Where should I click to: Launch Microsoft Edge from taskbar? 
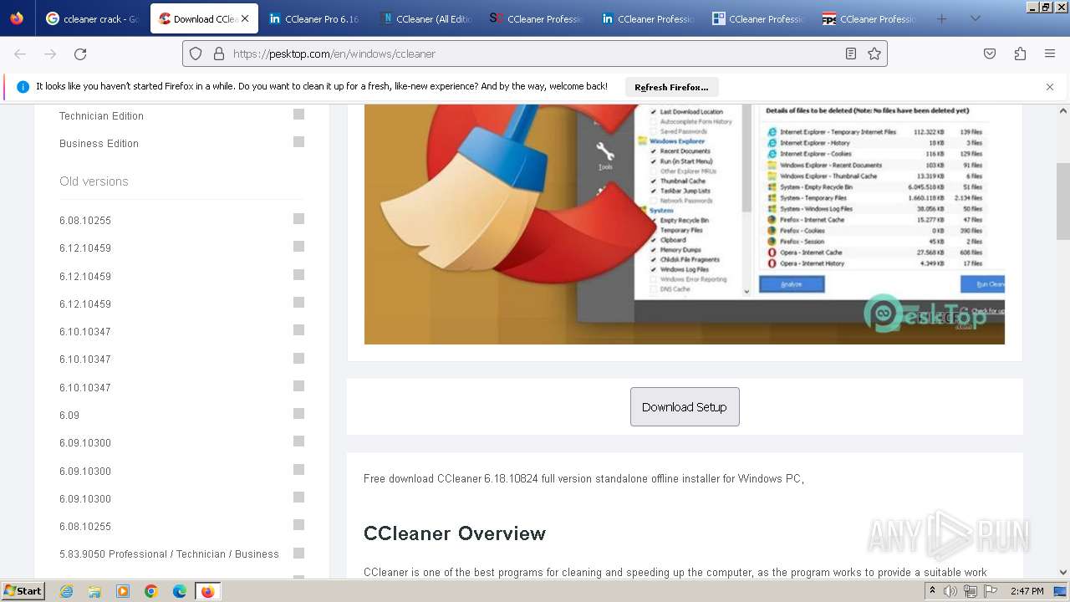[x=180, y=591]
